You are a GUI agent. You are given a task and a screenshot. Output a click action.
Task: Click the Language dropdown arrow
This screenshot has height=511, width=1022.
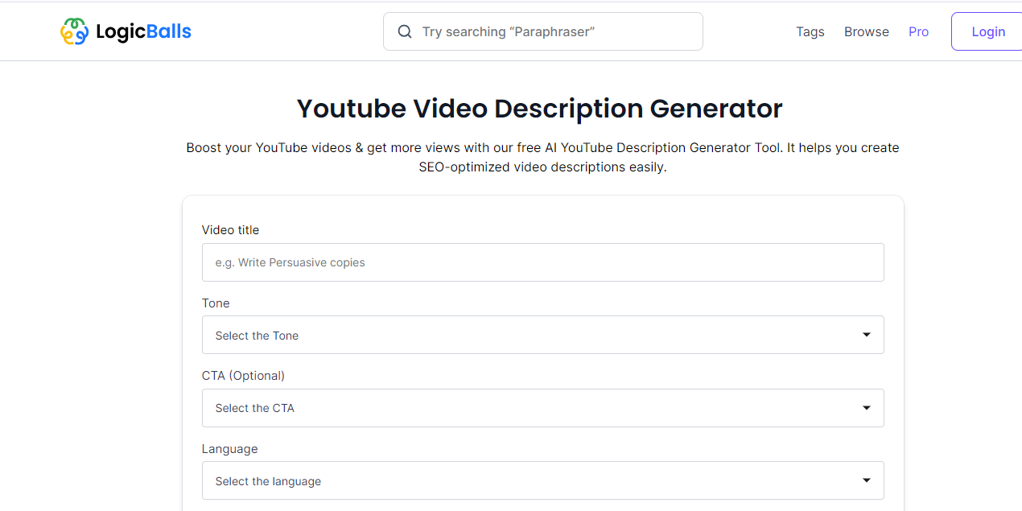click(x=867, y=480)
